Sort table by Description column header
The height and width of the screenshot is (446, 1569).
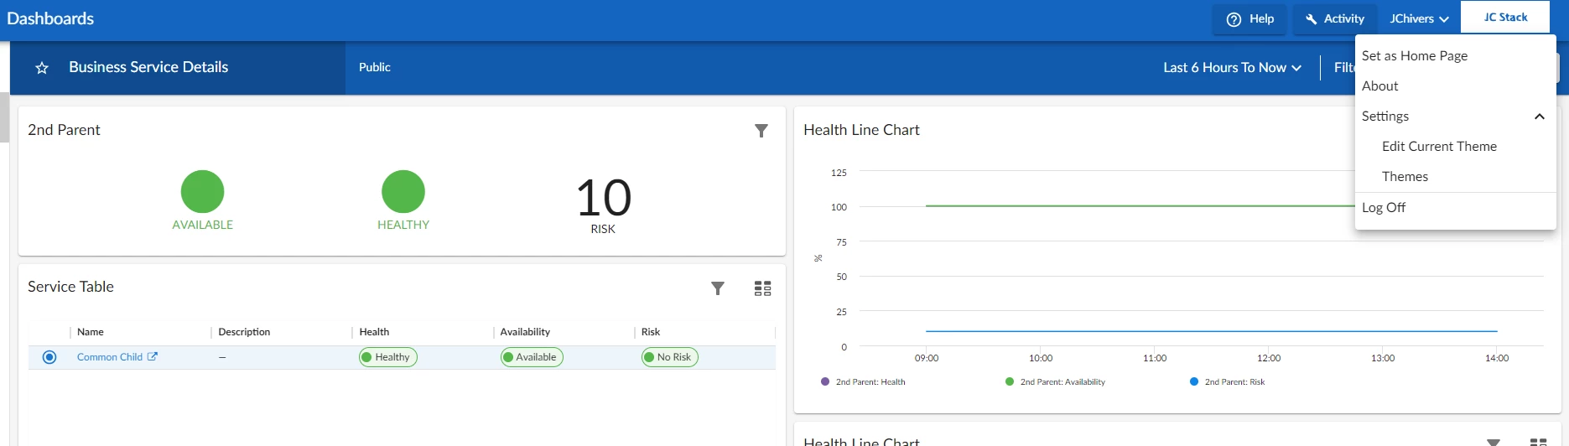(244, 332)
